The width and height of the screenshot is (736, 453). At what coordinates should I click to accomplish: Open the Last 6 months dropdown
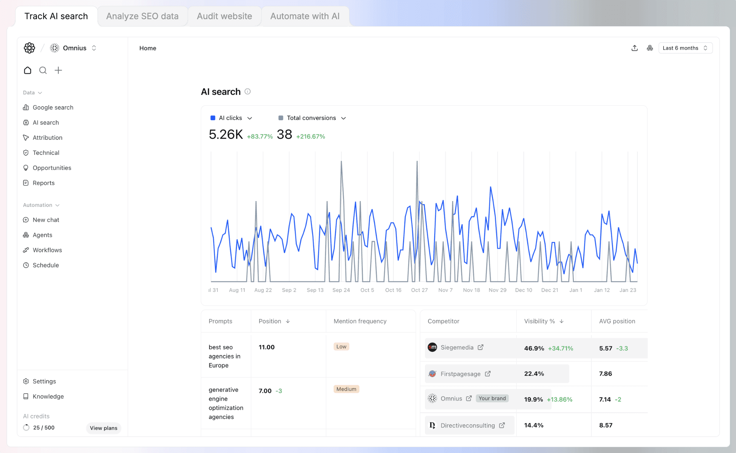685,48
